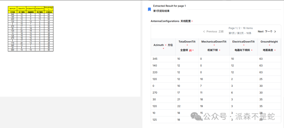
Task: Select the TotalDownTilt column header
Action: tap(187, 42)
